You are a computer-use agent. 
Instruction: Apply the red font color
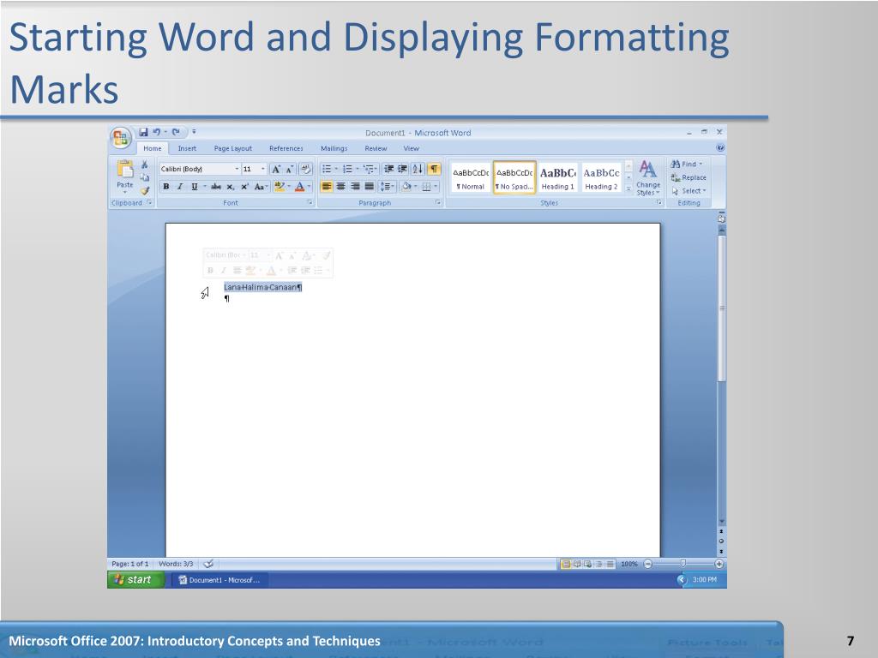(x=300, y=187)
